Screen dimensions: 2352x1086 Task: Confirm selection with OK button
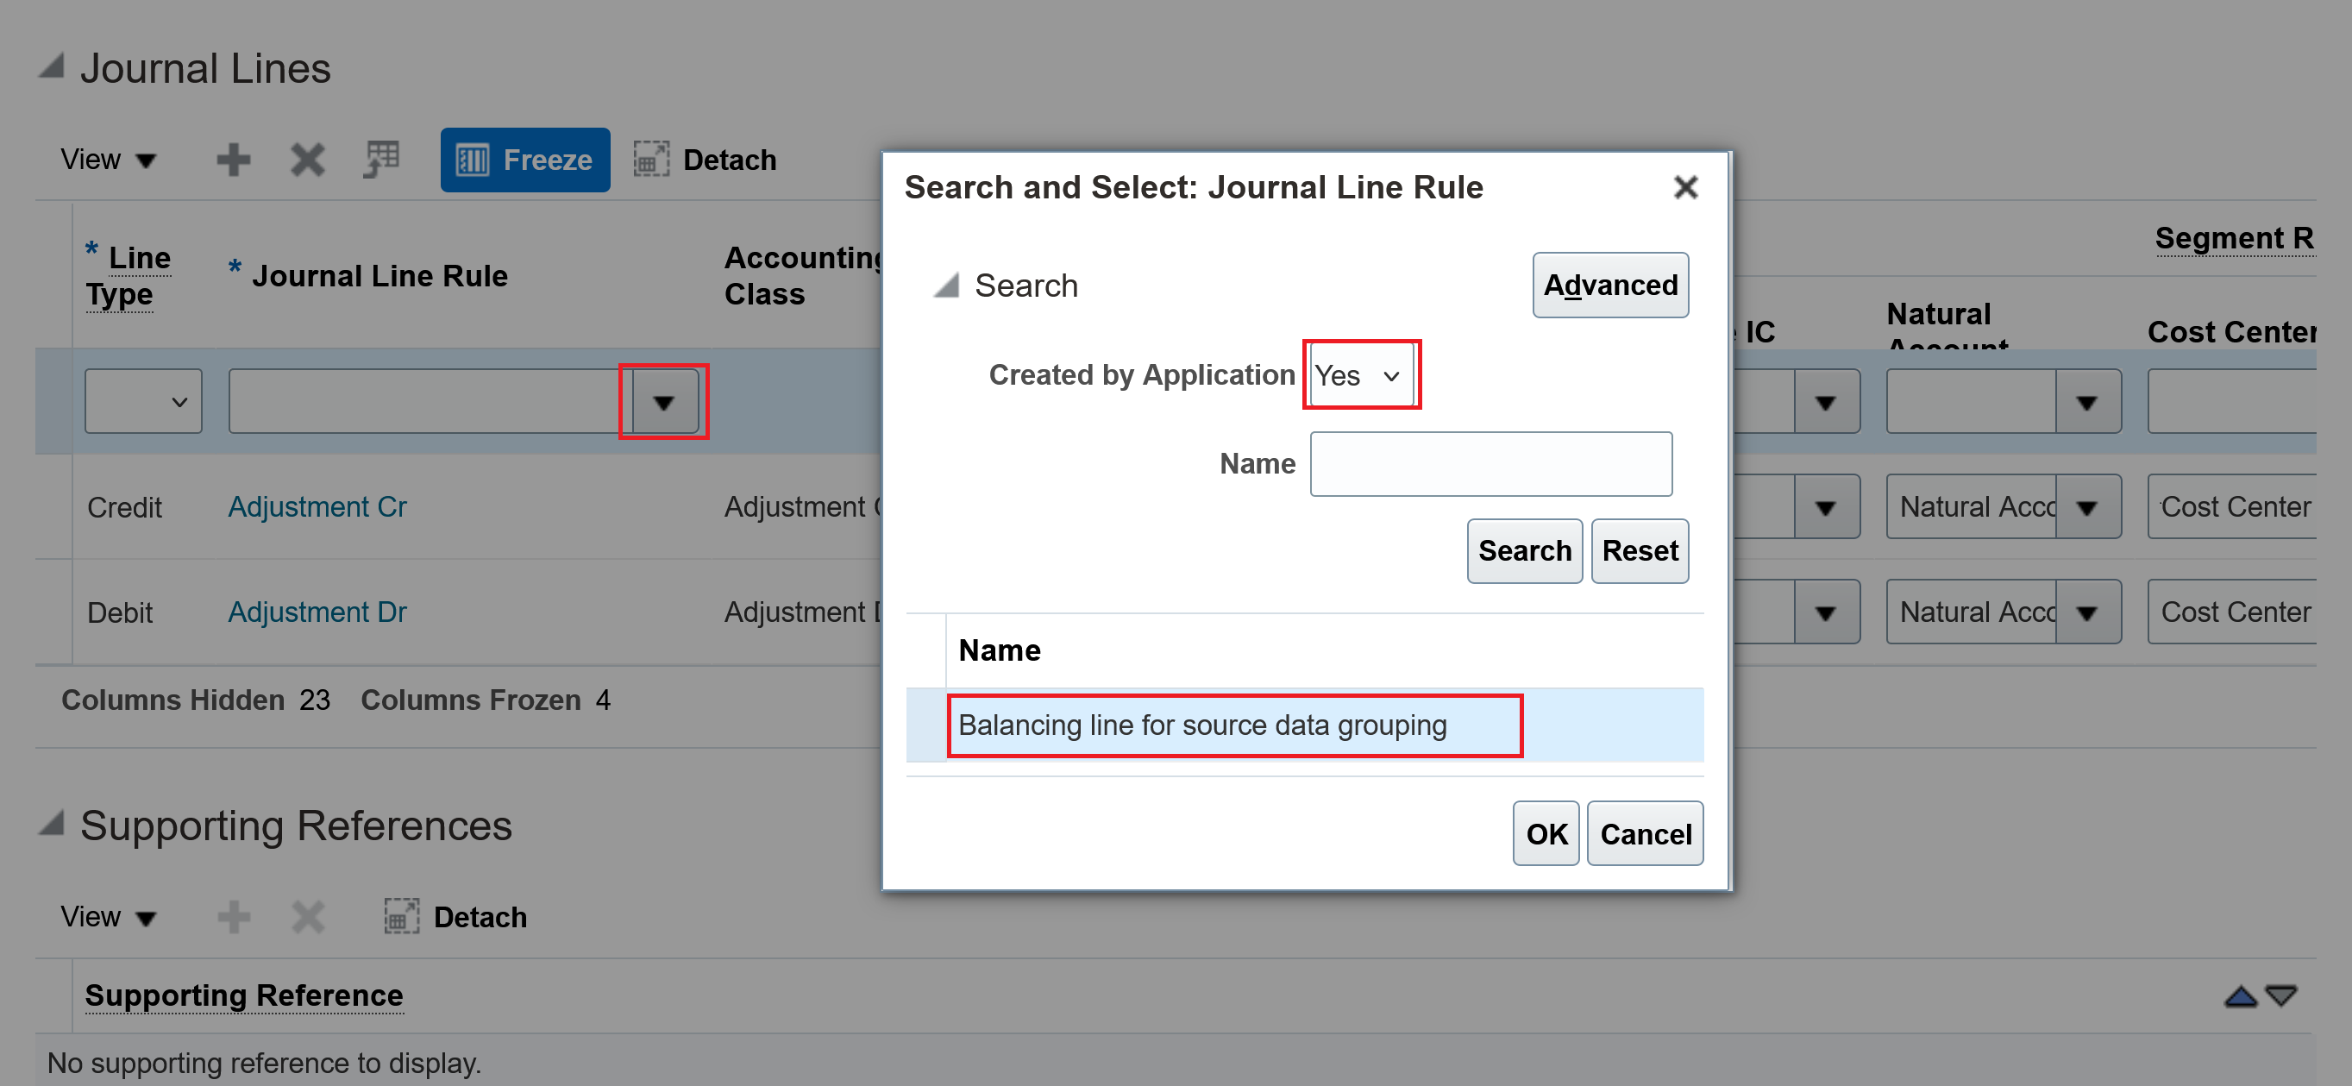pos(1546,834)
